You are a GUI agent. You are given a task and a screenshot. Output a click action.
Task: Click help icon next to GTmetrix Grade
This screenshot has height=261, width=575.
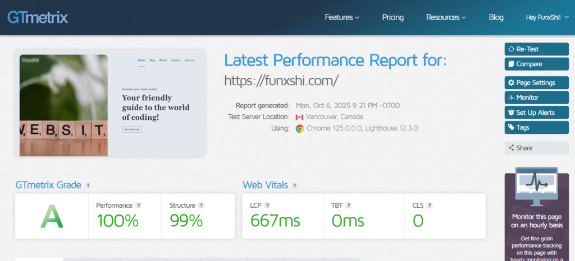[88, 185]
